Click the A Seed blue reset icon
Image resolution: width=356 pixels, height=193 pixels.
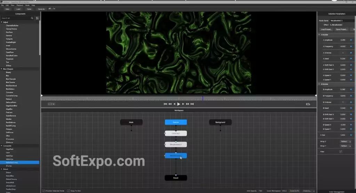pyautogui.click(x=351, y=58)
